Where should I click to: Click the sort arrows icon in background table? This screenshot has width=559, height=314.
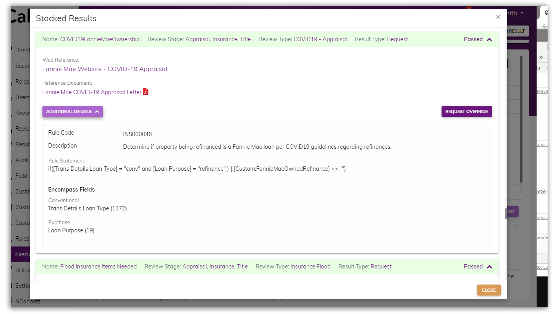click(517, 226)
